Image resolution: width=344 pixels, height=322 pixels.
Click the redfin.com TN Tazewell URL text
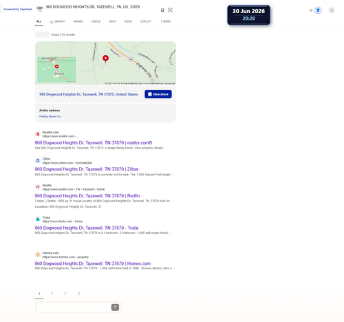pos(74,189)
